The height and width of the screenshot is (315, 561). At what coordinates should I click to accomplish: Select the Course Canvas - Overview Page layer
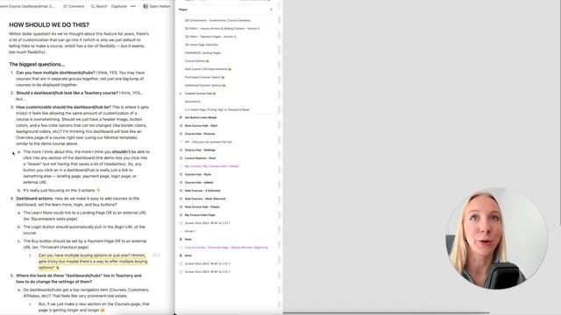pos(226,248)
